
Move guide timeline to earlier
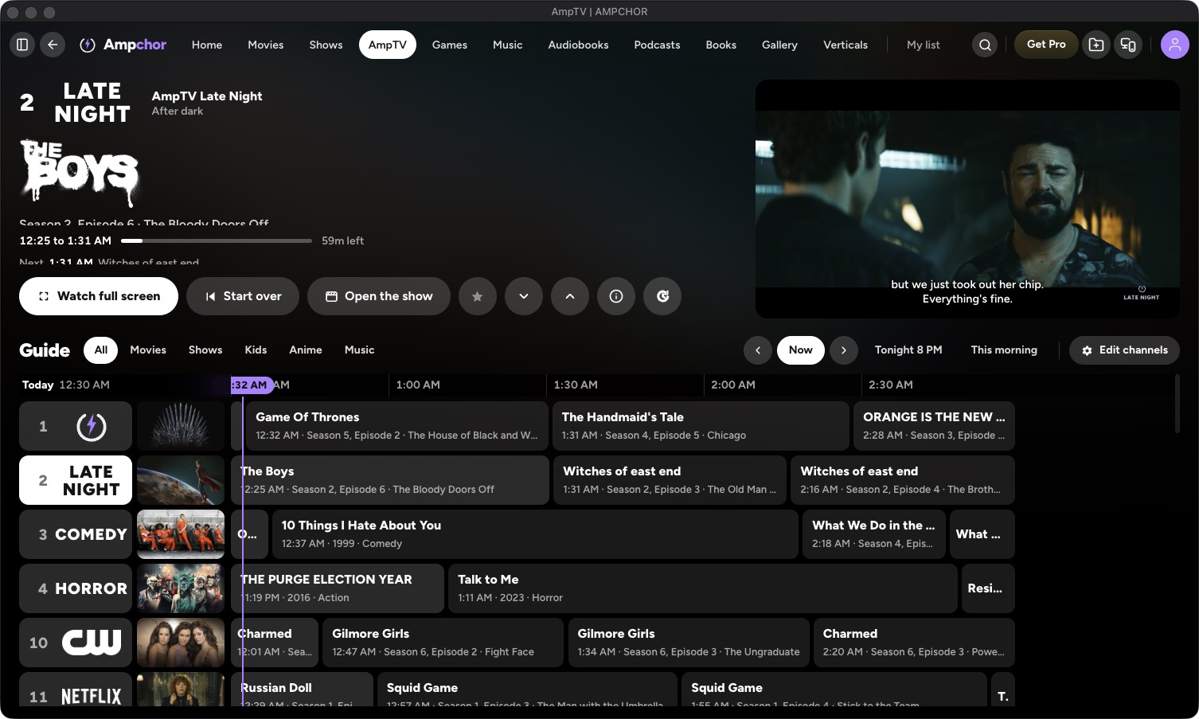tap(758, 350)
